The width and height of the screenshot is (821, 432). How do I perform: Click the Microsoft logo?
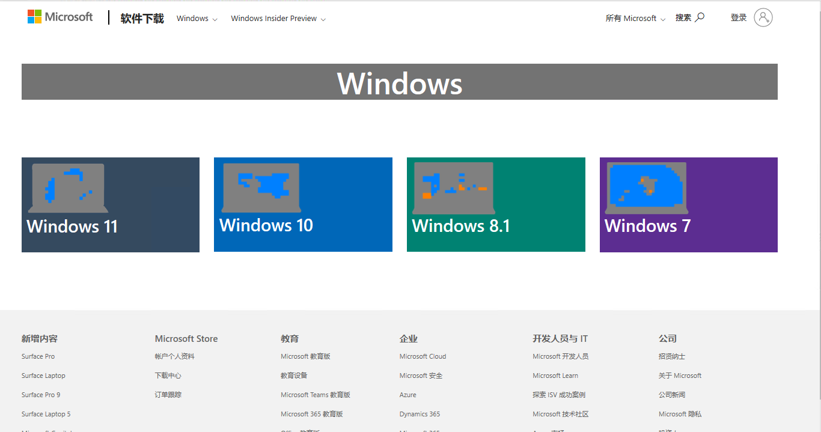click(60, 17)
